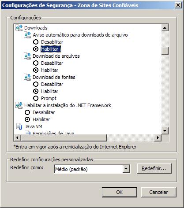The width and height of the screenshot is (184, 208).
Task: Click the scroll up arrow of list
Action: click(165, 28)
